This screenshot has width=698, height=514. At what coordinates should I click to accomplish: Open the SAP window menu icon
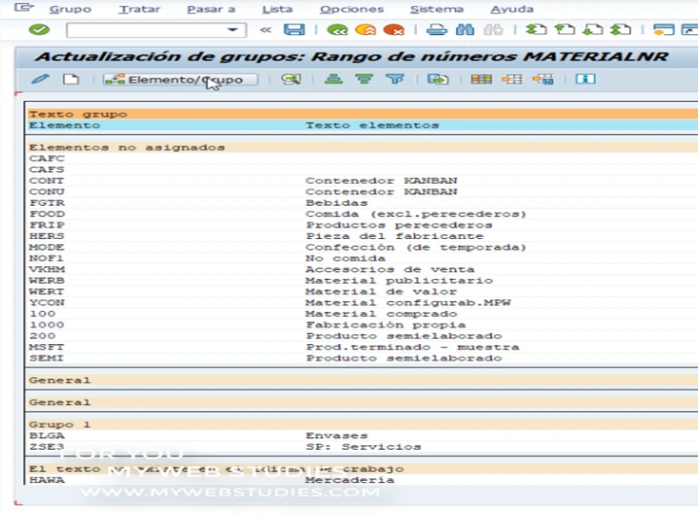(x=23, y=8)
